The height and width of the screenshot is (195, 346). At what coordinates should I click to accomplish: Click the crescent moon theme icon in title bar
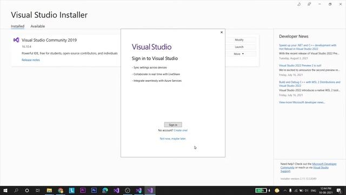tap(299, 4)
